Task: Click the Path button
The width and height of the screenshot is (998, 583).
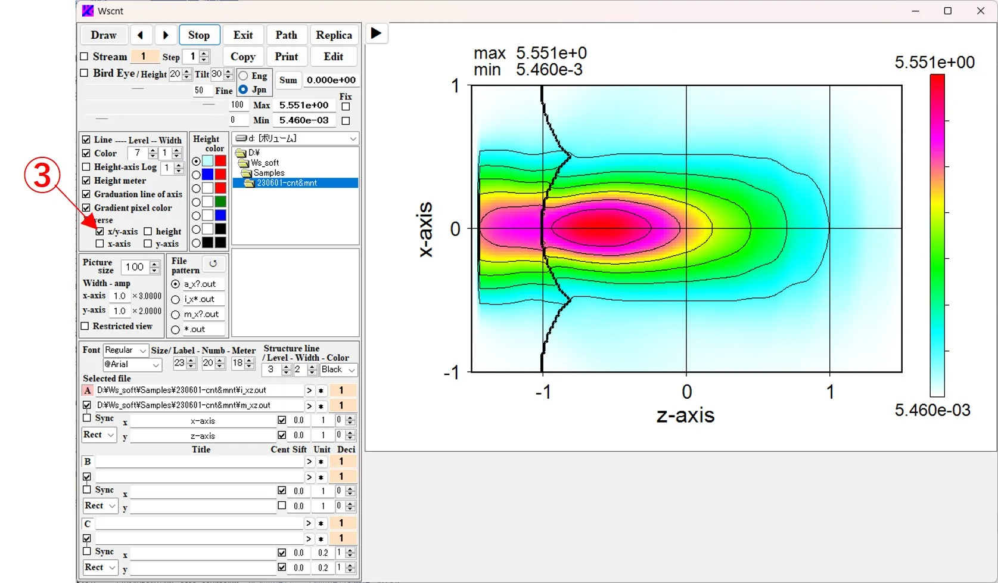Action: [287, 35]
